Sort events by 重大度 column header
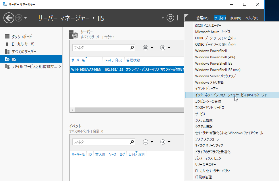The image size is (279, 181). coord(100,155)
